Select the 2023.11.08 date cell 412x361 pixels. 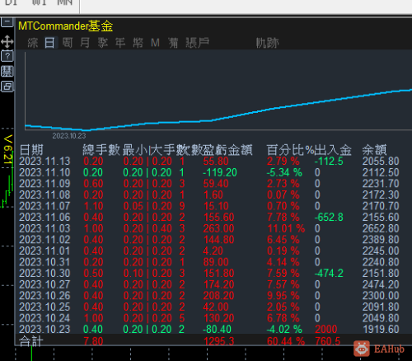(44, 195)
